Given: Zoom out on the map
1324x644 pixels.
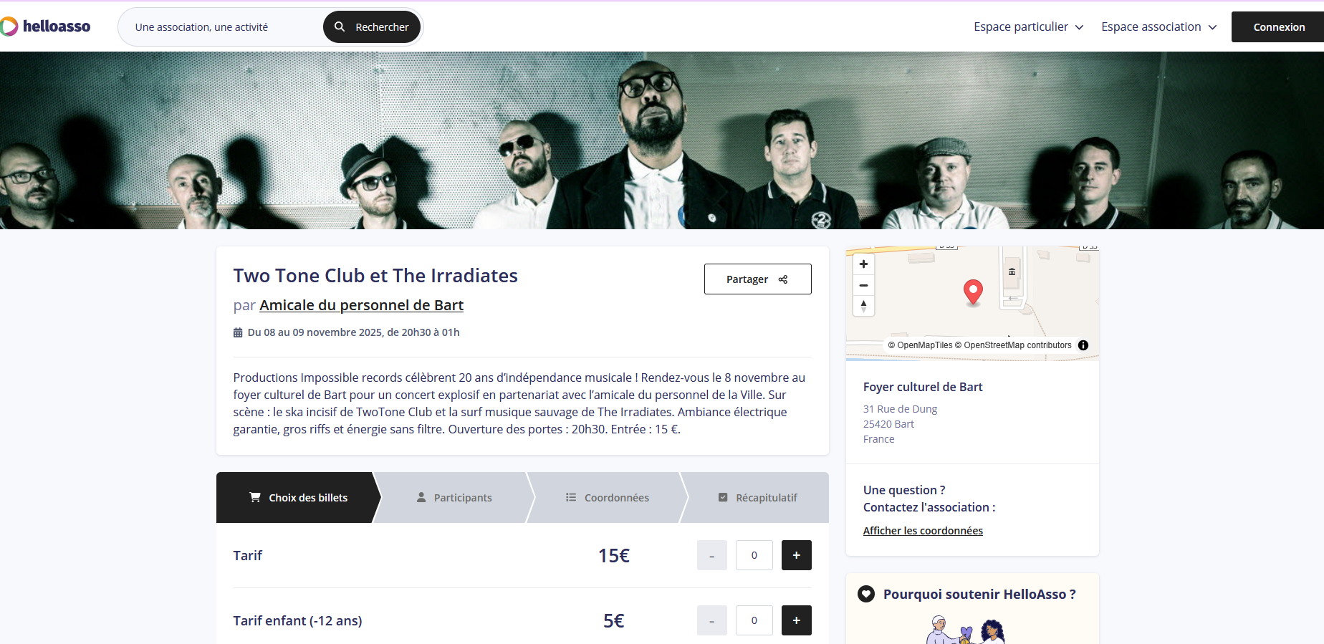Looking at the screenshot, I should (x=863, y=285).
